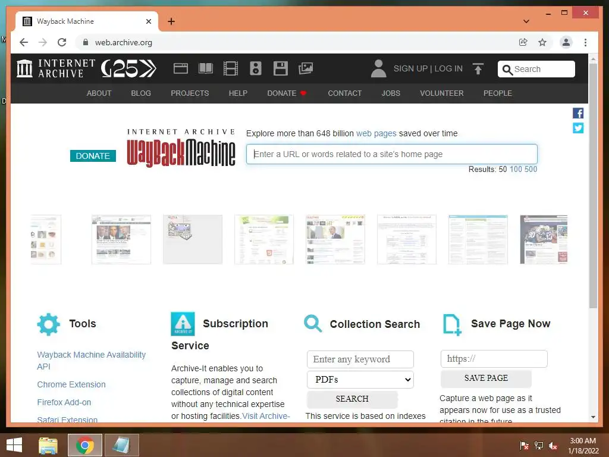The width and height of the screenshot is (609, 457).
Task: Open the Firefox Add-on link
Action: (64, 402)
